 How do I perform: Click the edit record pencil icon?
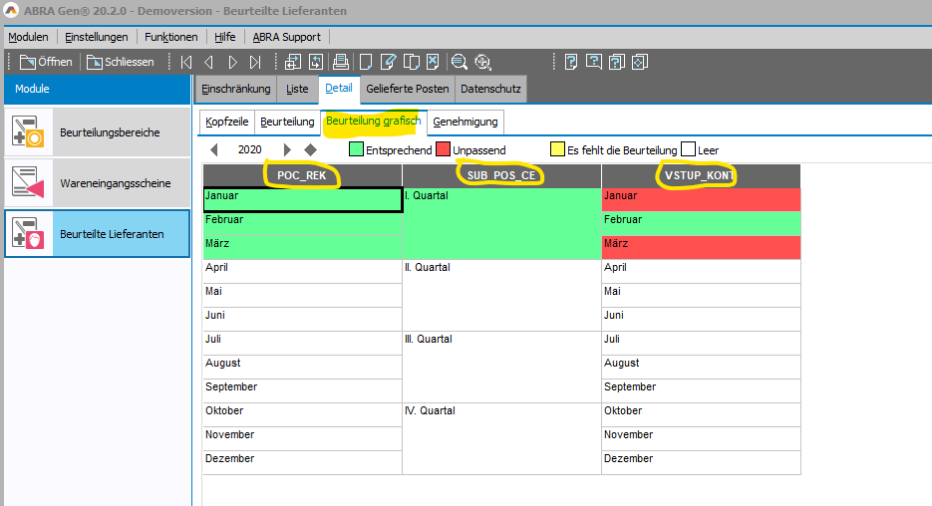pos(388,62)
